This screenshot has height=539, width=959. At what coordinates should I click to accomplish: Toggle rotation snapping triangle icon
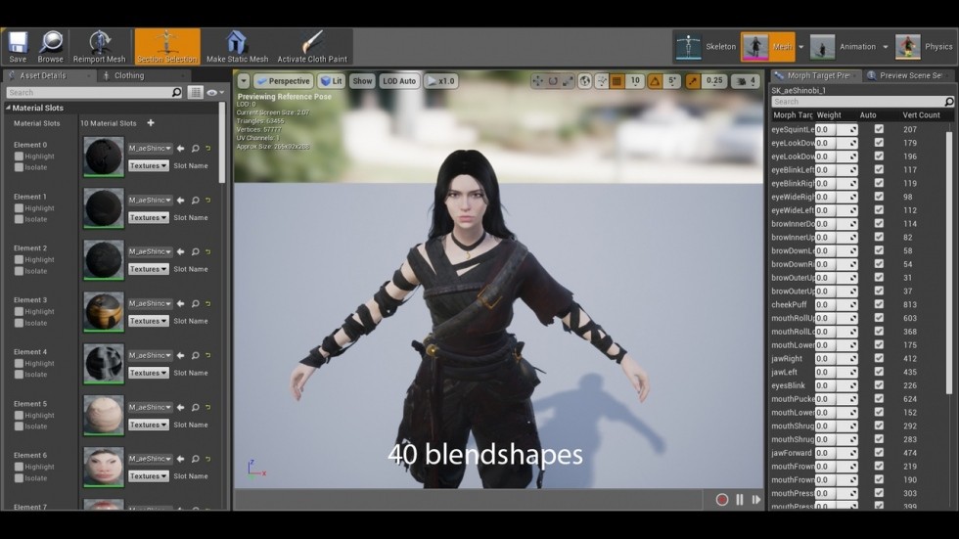[x=655, y=80]
